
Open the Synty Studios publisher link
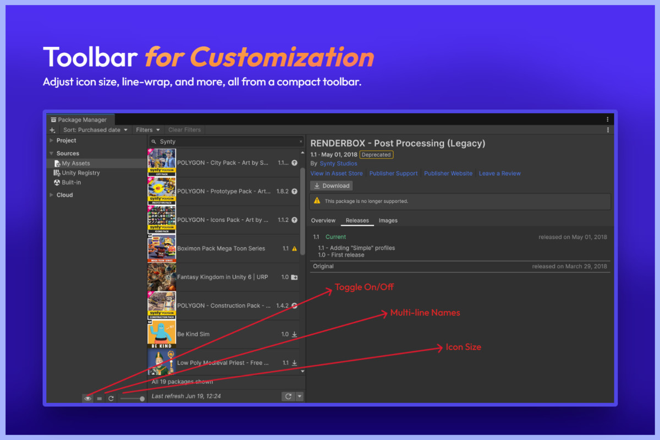[x=338, y=164]
